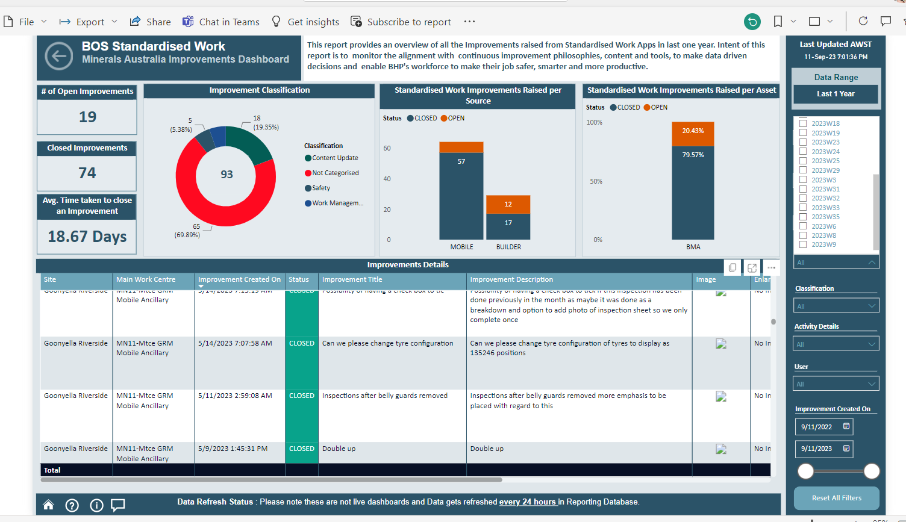
Task: Expand the bookmark chevron menu
Action: tap(793, 22)
